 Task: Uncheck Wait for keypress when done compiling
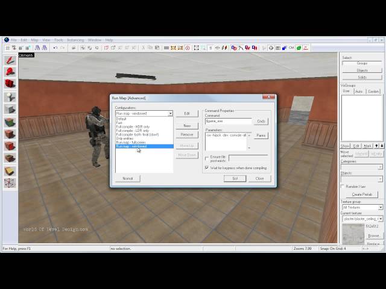[x=207, y=168]
